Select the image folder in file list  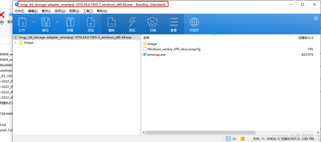click(x=150, y=44)
